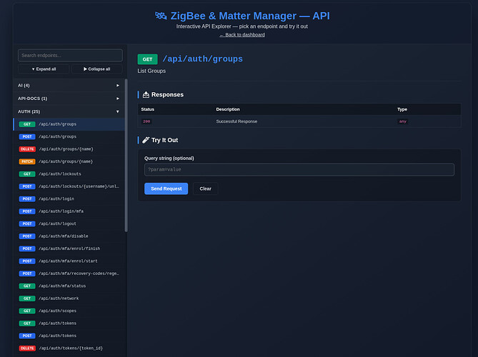Select GET /api/auth/groups endpoint

click(69, 124)
